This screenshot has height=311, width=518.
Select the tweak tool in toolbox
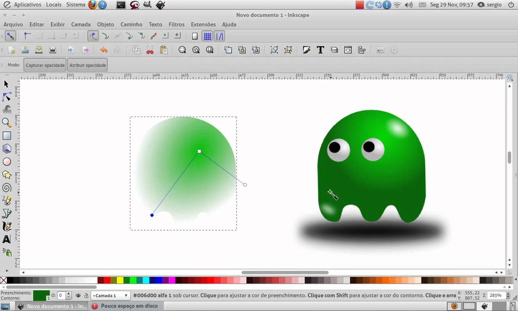(6, 110)
